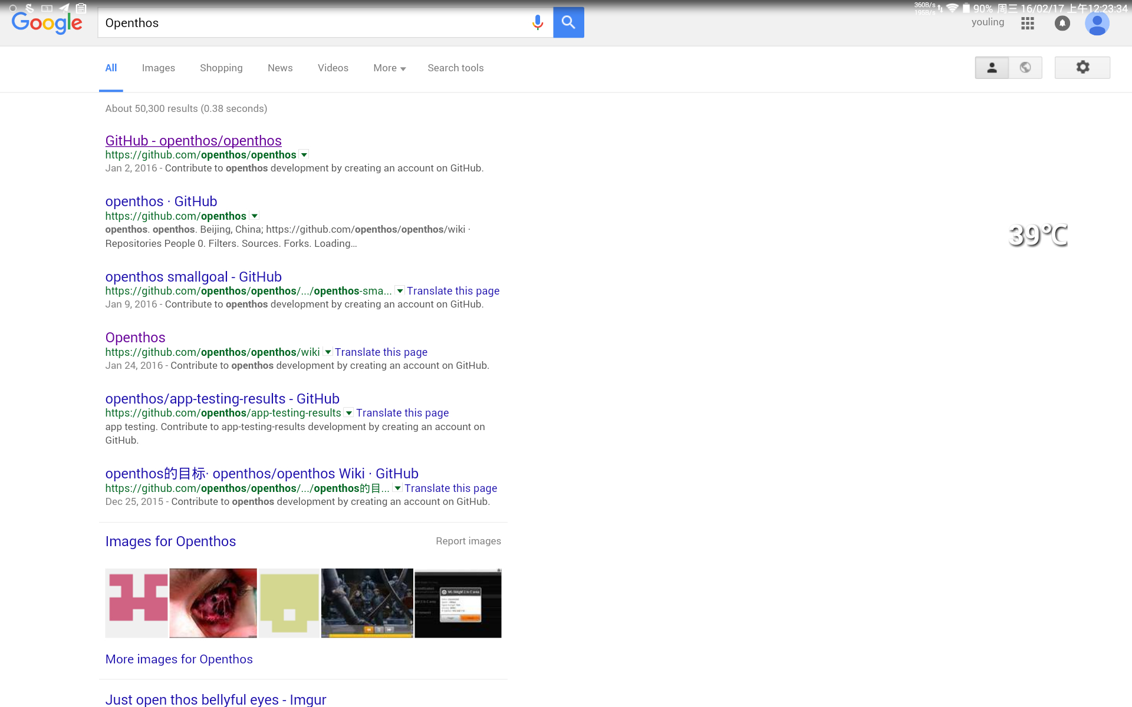Open Google notifications bell

[1062, 23]
